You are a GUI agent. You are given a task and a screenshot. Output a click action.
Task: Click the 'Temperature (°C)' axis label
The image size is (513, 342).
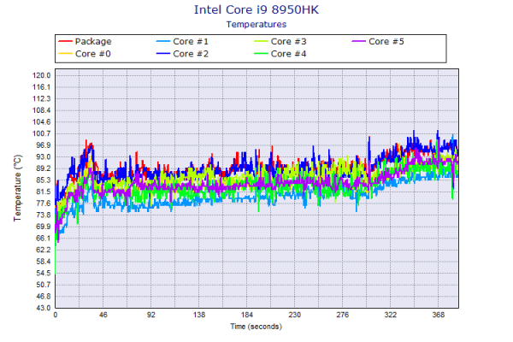click(x=18, y=188)
